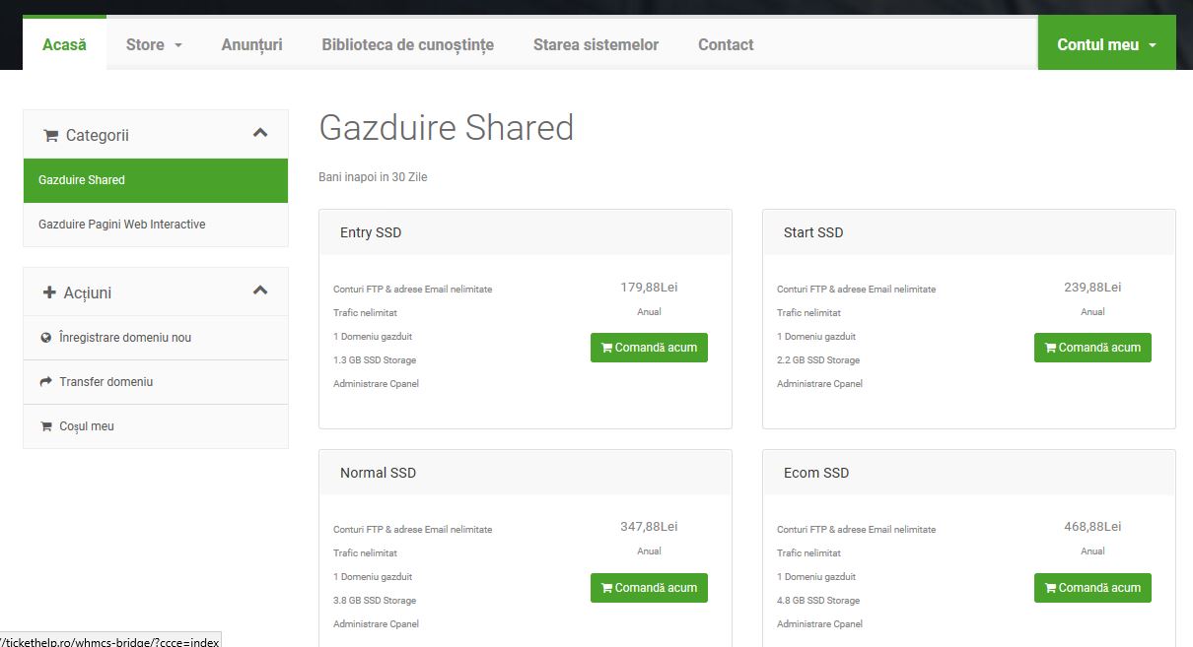Click cart icon in Ecom SSD order button
Image resolution: width=1193 pixels, height=647 pixels.
point(1050,588)
